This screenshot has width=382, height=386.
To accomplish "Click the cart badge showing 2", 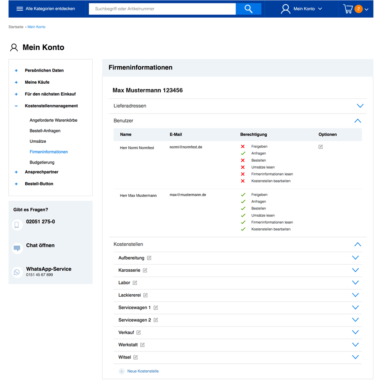I will pyautogui.click(x=358, y=9).
